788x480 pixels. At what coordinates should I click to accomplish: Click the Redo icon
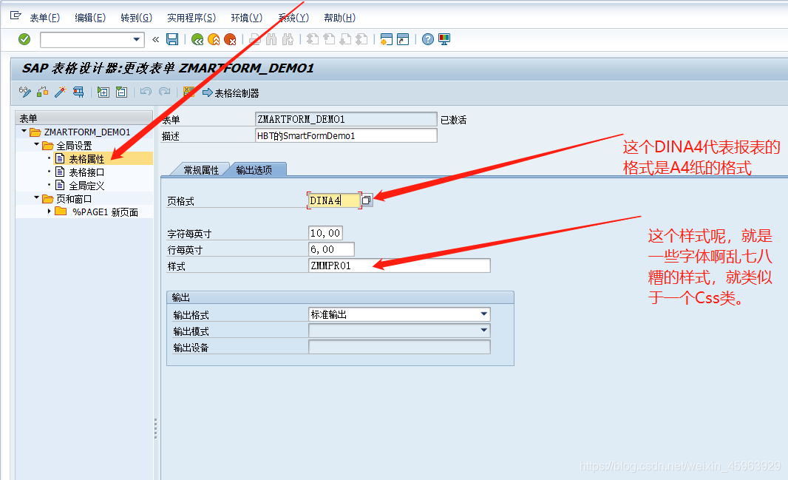click(x=164, y=92)
